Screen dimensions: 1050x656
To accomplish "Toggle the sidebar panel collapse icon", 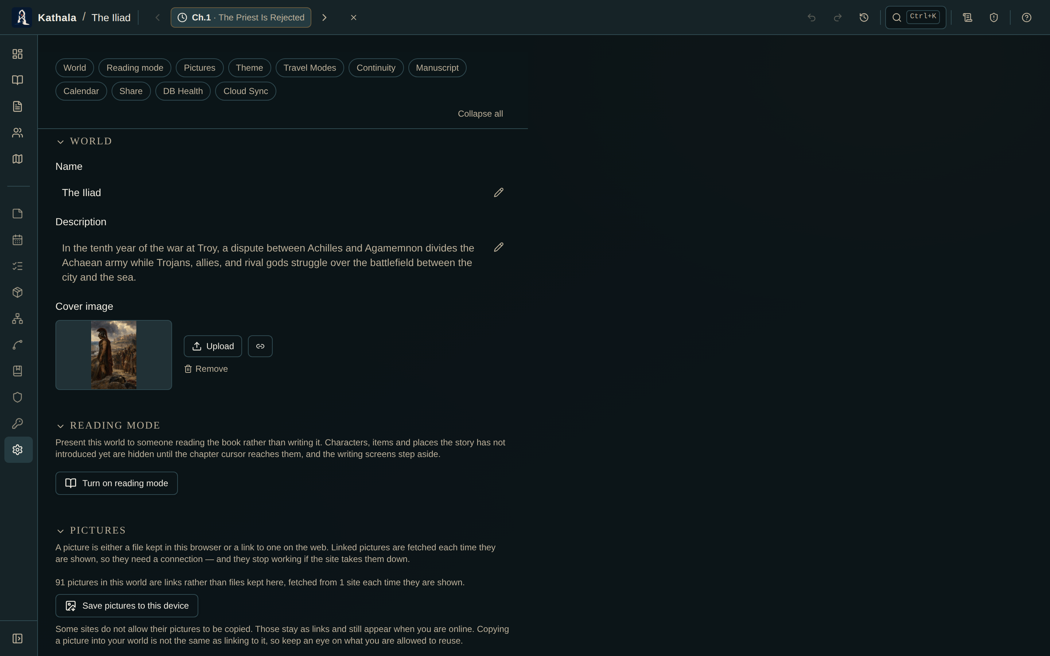I will click(x=17, y=638).
